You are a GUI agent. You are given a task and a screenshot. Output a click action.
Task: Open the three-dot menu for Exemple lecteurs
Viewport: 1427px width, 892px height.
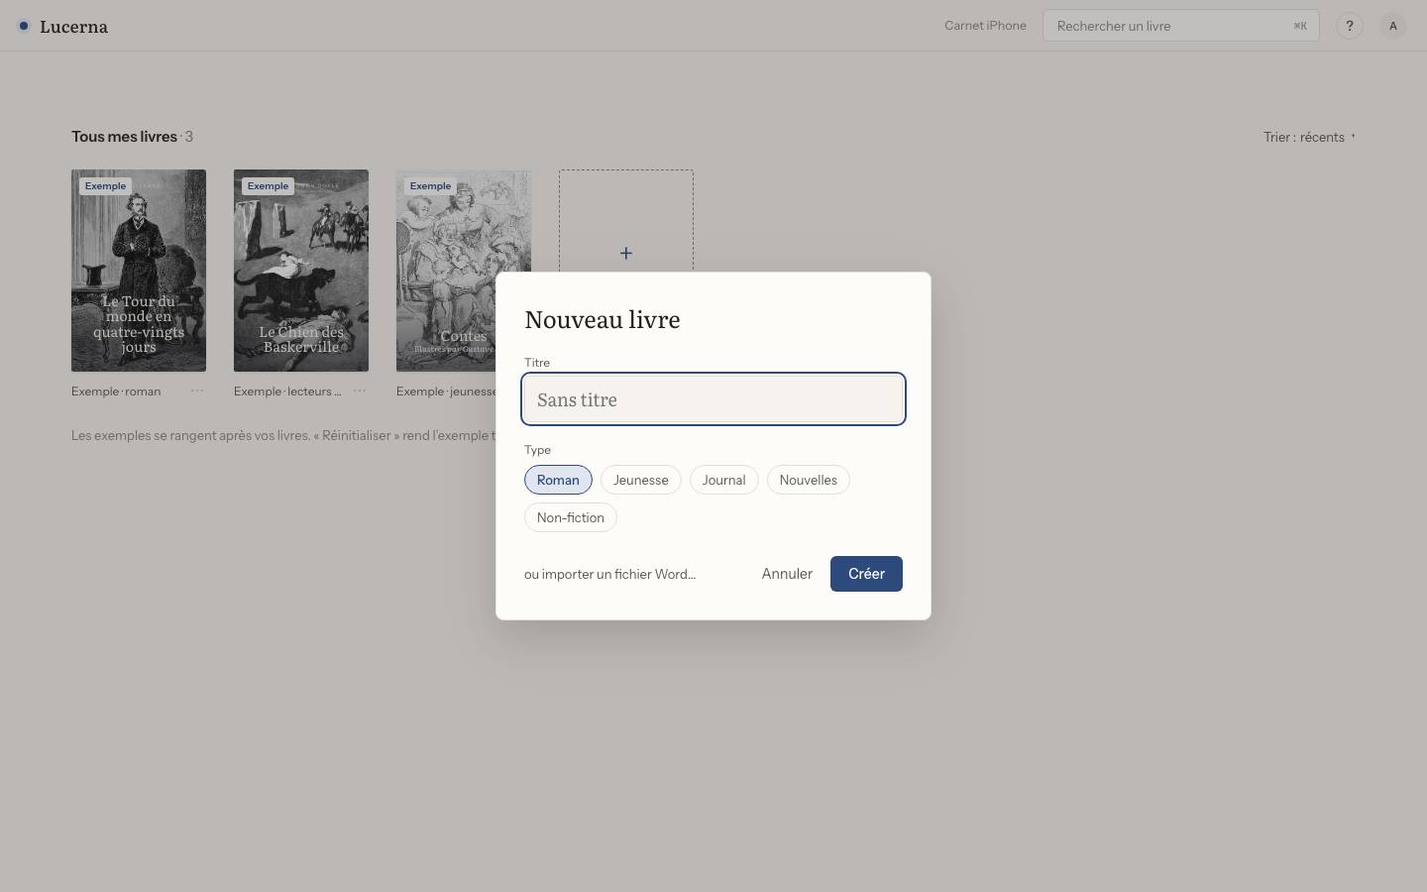pyautogui.click(x=360, y=390)
